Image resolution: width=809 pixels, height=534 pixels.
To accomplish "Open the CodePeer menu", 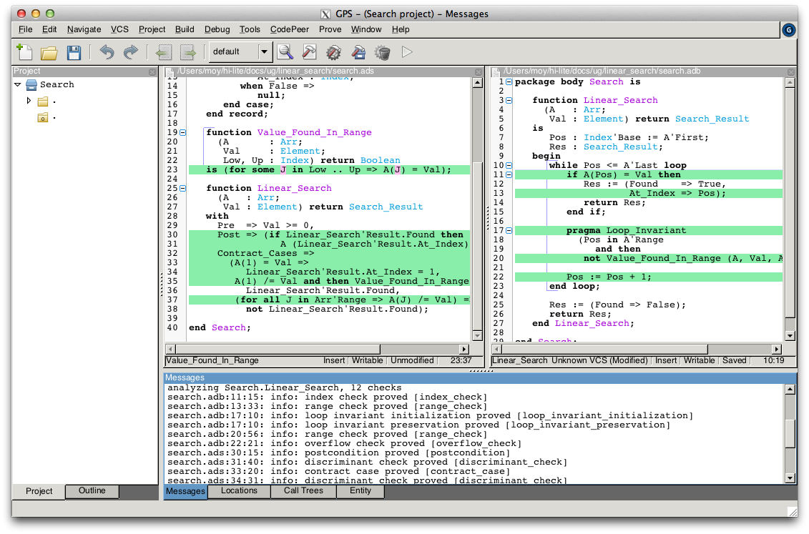I will coord(290,29).
